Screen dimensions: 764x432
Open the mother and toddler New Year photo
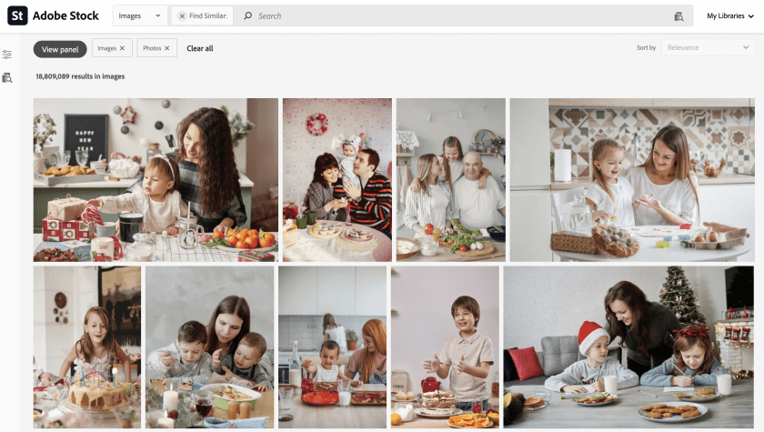pyautogui.click(x=156, y=180)
